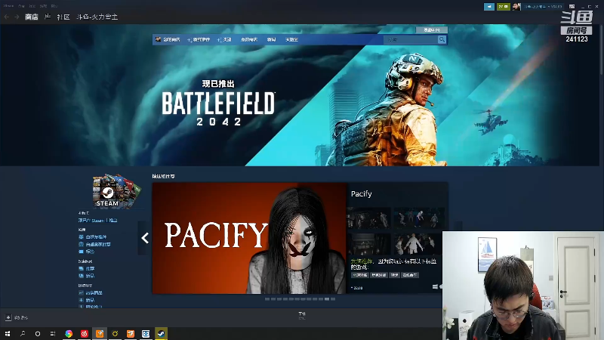604x340 pixels.
Task: Switch to the 社区 community tab
Action: [63, 17]
